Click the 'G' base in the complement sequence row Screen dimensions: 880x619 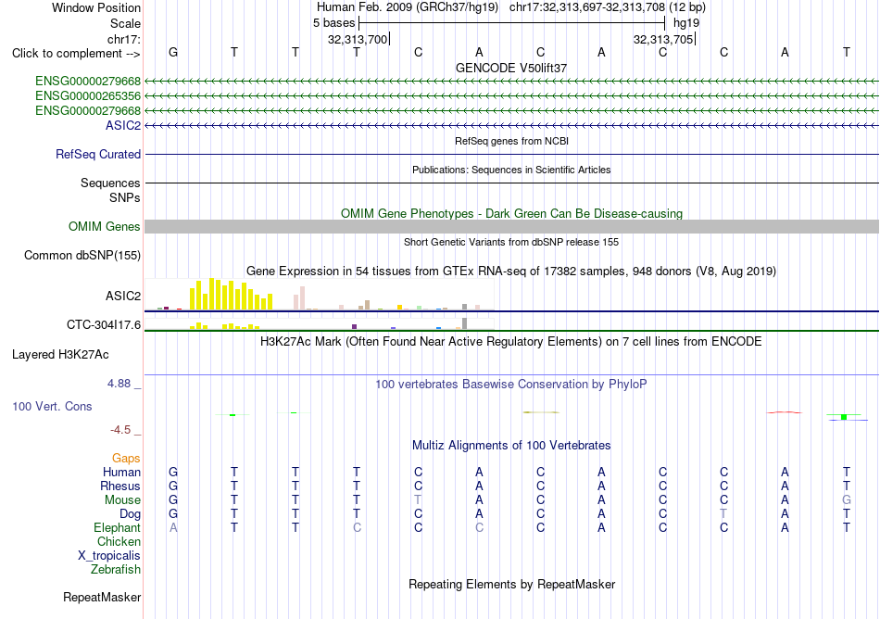173,52
